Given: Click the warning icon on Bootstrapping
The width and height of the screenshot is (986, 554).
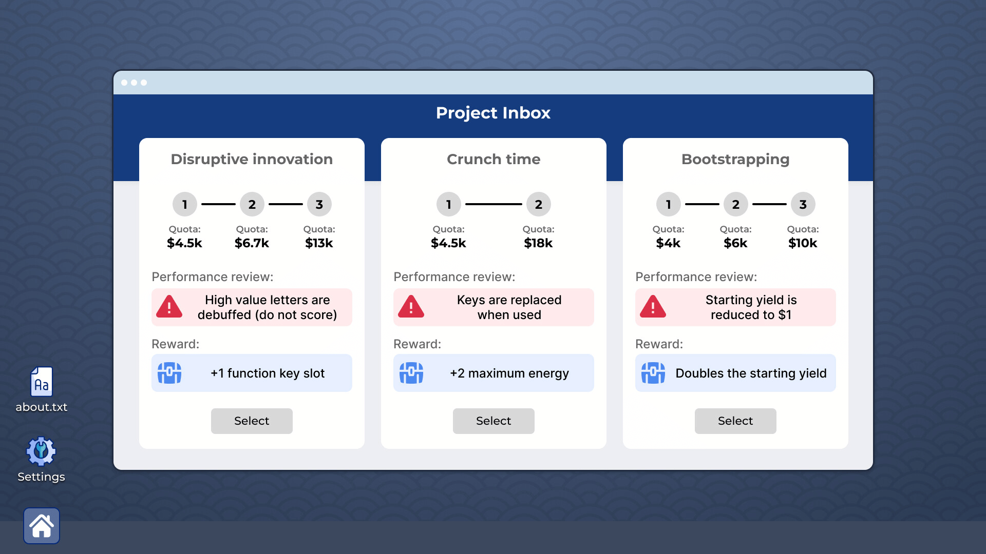Looking at the screenshot, I should (653, 307).
